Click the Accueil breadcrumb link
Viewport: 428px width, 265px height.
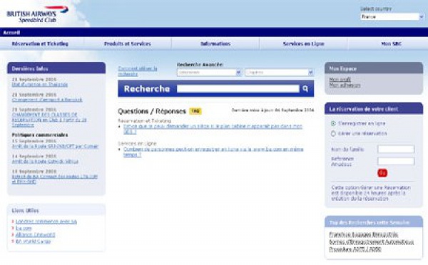coord(11,33)
